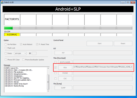Click the yellow 0:[COM14] port box
The image size is (137, 98).
(12, 35)
